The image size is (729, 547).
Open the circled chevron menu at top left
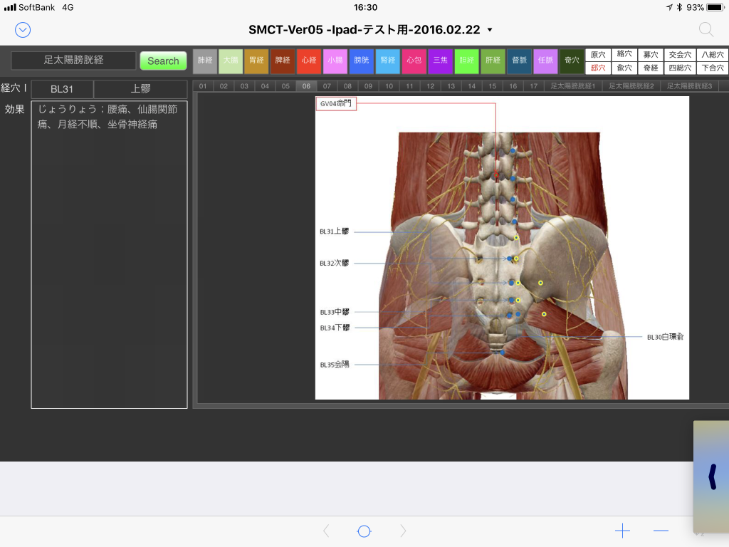(23, 29)
